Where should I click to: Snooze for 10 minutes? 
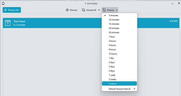coord(119,20)
